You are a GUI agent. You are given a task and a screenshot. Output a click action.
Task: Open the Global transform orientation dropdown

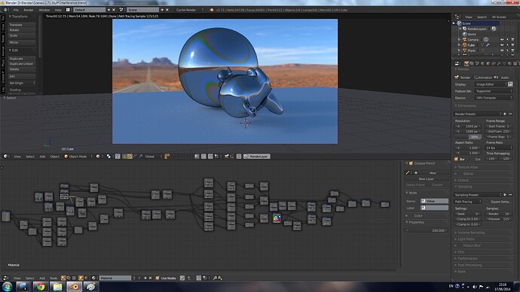[x=153, y=157]
